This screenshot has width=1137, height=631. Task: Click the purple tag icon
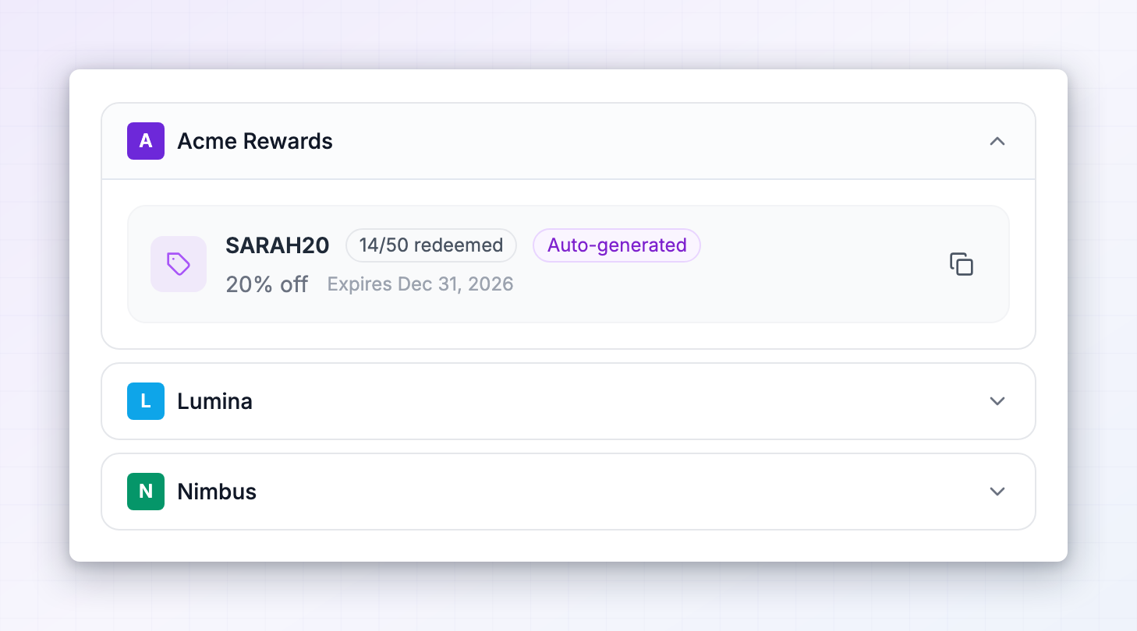(x=179, y=264)
